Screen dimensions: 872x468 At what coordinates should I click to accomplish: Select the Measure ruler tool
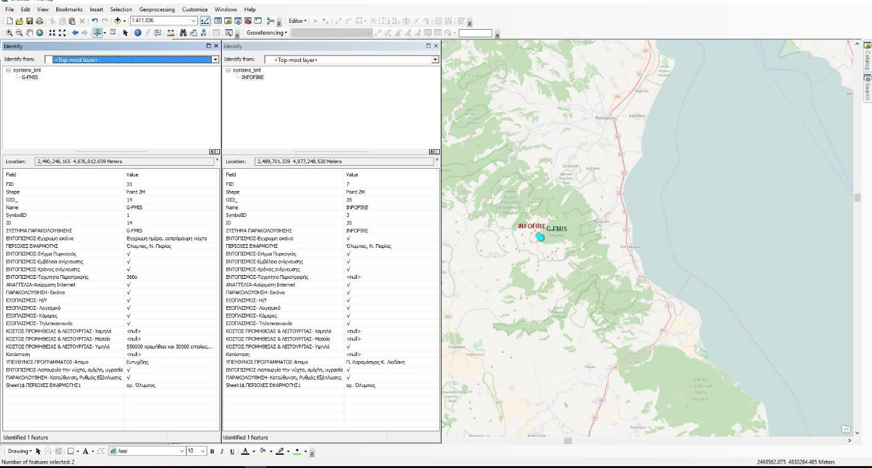point(171,33)
